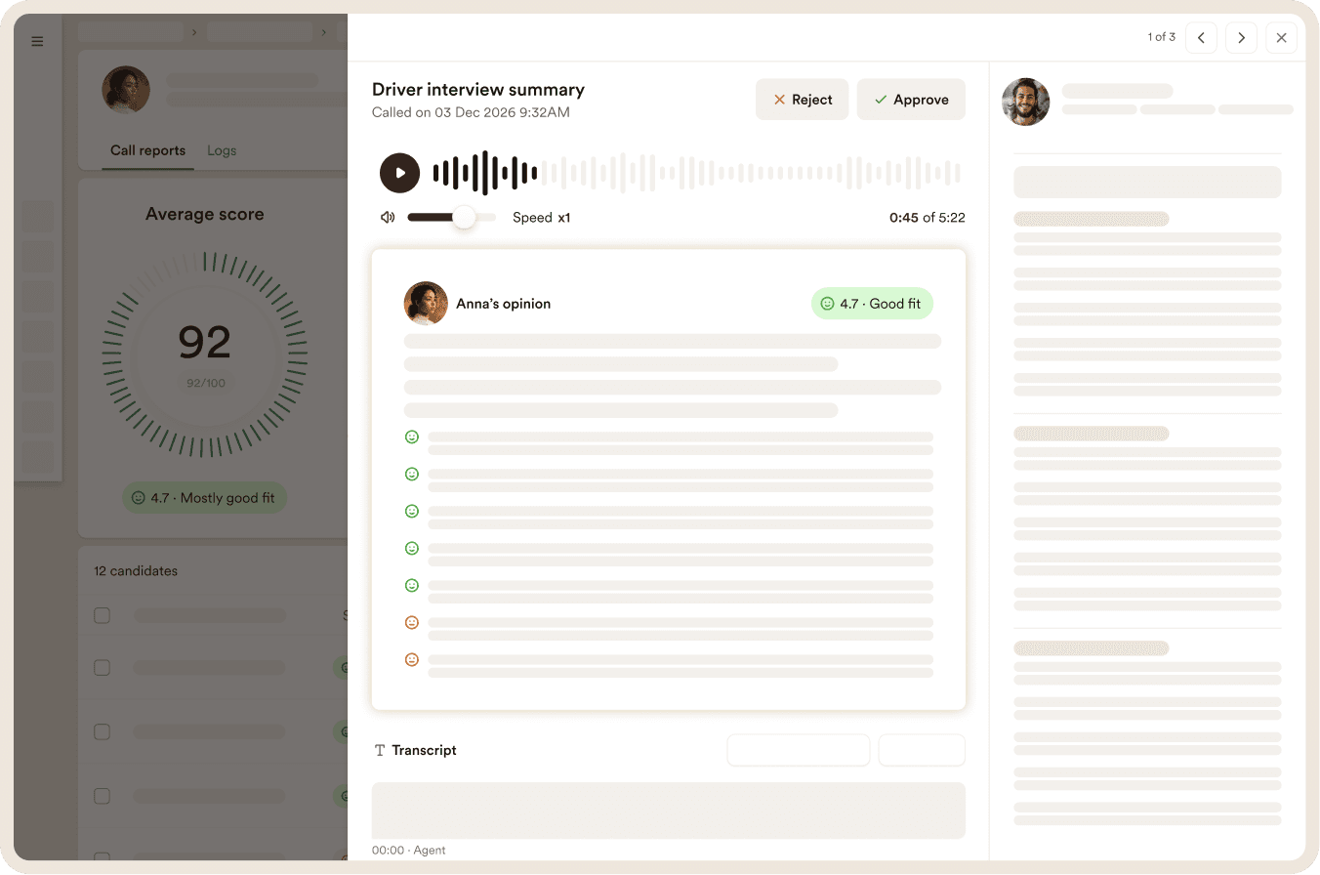Adjust the volume slider knob

coord(464,217)
